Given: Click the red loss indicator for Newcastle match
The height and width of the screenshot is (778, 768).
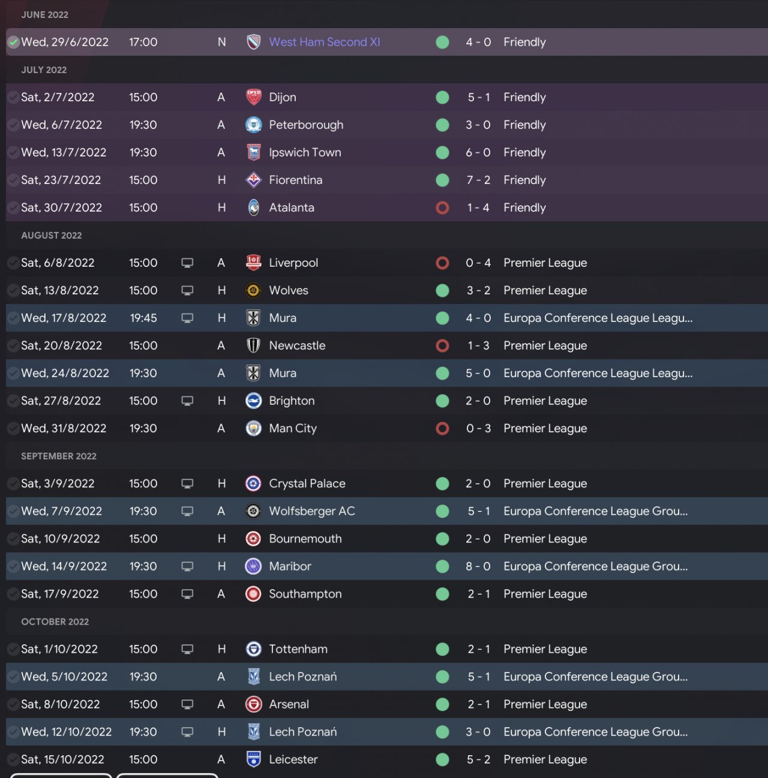Looking at the screenshot, I should click(443, 345).
